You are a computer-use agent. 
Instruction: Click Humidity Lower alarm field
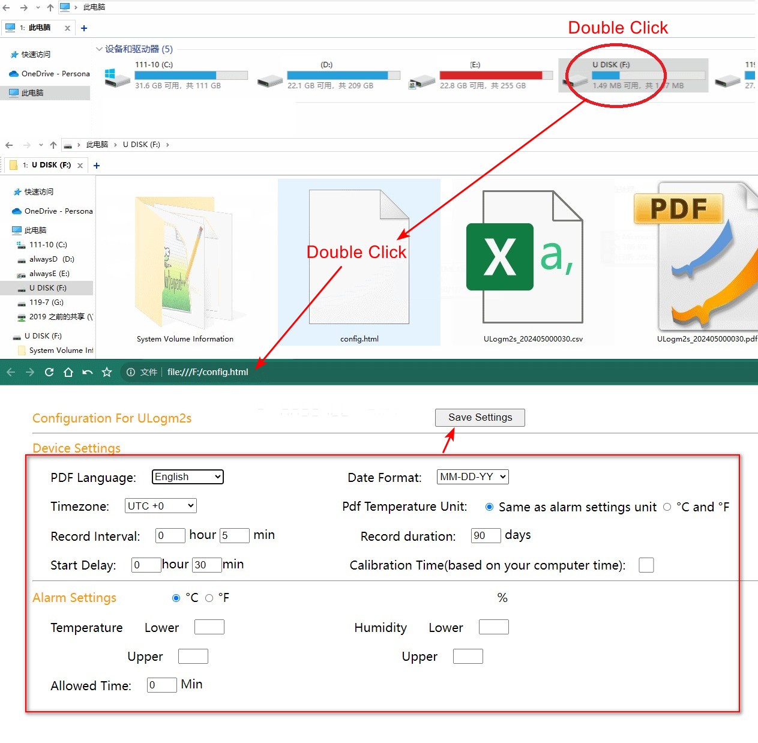[494, 627]
